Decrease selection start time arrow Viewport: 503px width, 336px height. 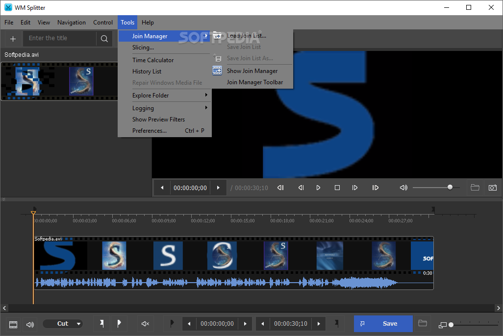click(x=189, y=324)
